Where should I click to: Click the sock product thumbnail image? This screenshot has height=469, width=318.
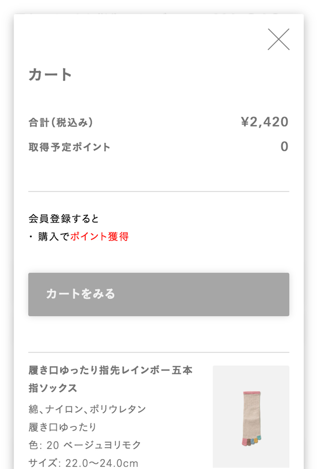(251, 416)
